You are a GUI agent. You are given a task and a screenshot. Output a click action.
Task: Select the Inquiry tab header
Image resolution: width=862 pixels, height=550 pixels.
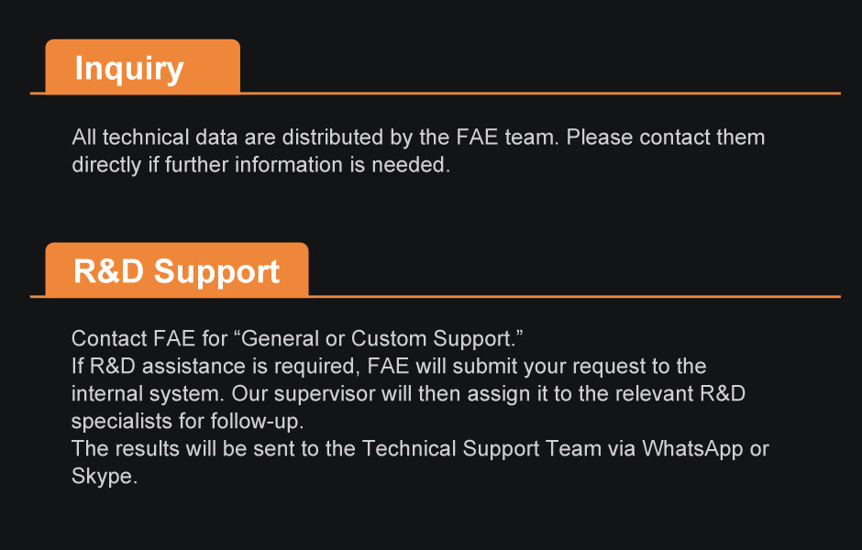click(x=142, y=67)
